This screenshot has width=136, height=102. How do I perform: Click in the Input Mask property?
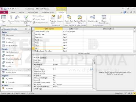tap(73, 65)
